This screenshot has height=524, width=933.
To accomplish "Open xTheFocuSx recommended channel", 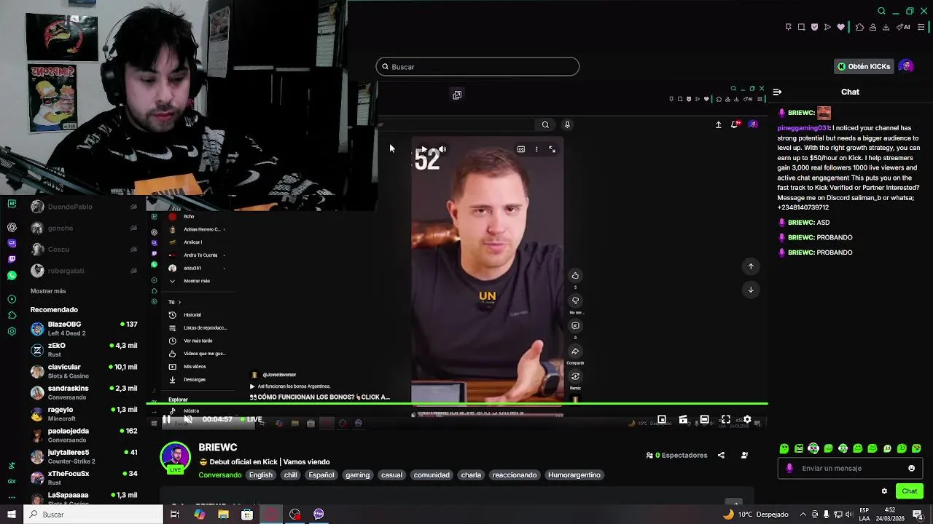I will (x=84, y=477).
